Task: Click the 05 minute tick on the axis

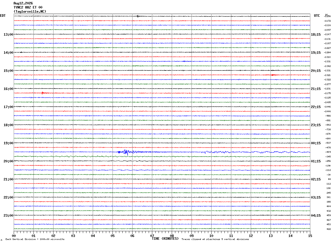Action: (112, 236)
